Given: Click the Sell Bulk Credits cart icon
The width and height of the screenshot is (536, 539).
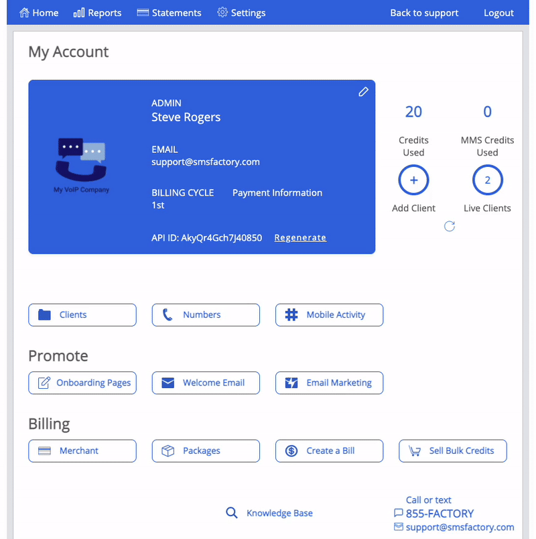Looking at the screenshot, I should coord(415,451).
